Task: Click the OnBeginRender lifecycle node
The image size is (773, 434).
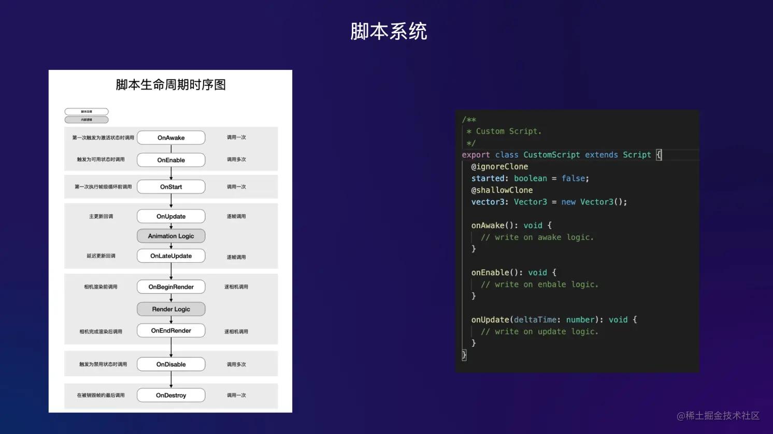Action: [x=171, y=287]
